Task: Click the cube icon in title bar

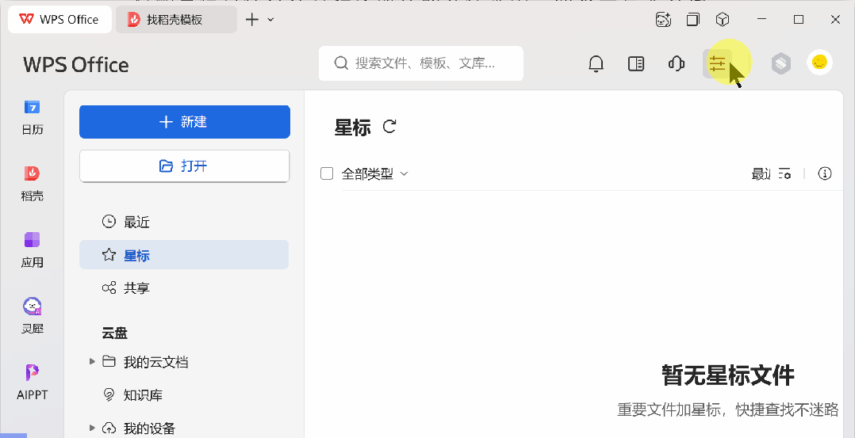Action: [723, 20]
